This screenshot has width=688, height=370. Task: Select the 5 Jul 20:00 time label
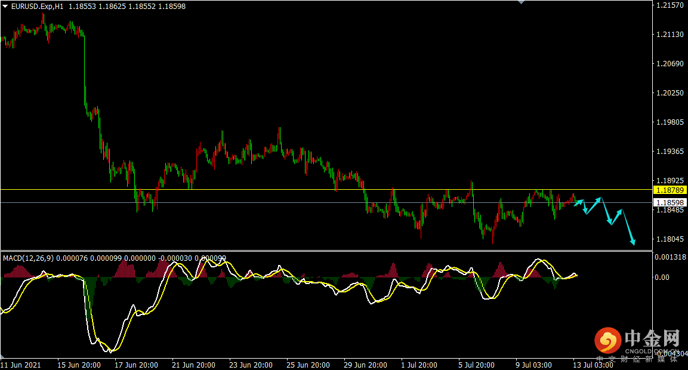[x=476, y=365]
